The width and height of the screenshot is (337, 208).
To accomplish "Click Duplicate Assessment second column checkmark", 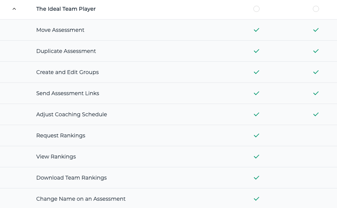I will [x=316, y=51].
